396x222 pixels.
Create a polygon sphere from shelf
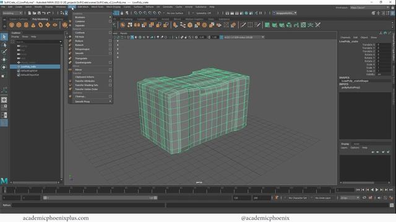12,25
